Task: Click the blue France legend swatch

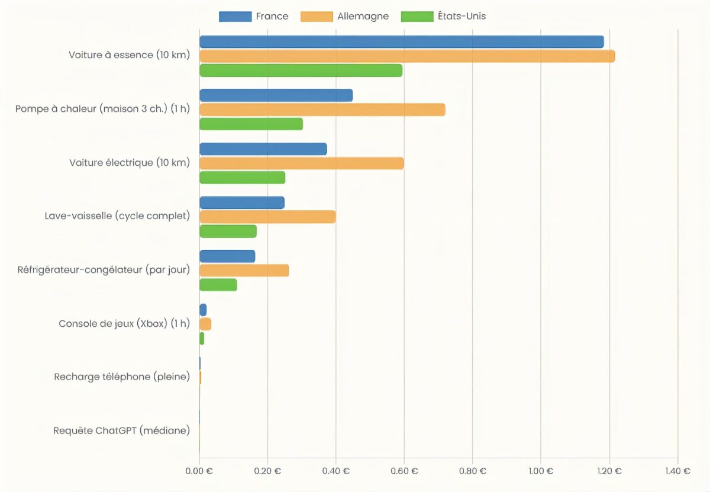Action: tap(235, 17)
